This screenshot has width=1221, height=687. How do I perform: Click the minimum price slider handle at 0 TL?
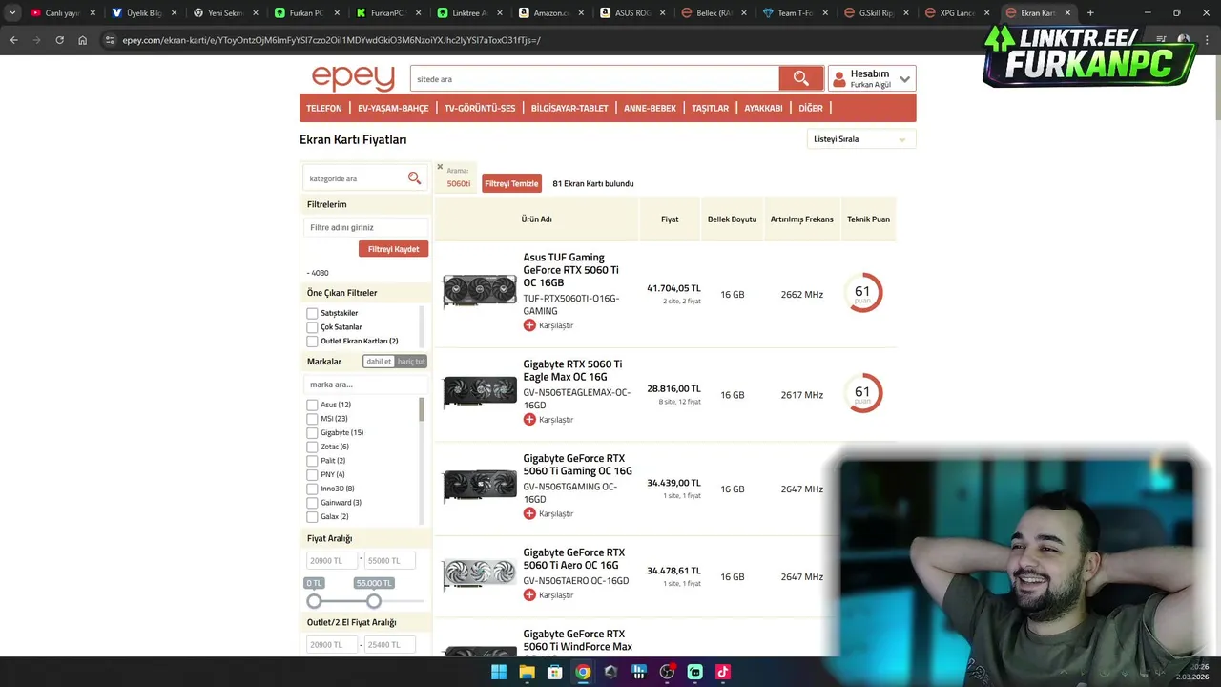click(x=314, y=601)
